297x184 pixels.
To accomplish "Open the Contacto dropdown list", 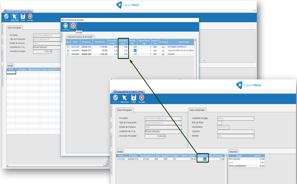I will (x=253, y=132).
